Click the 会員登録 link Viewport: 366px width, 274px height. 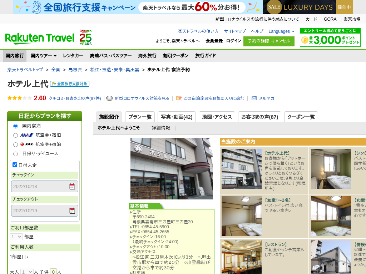[214, 41]
